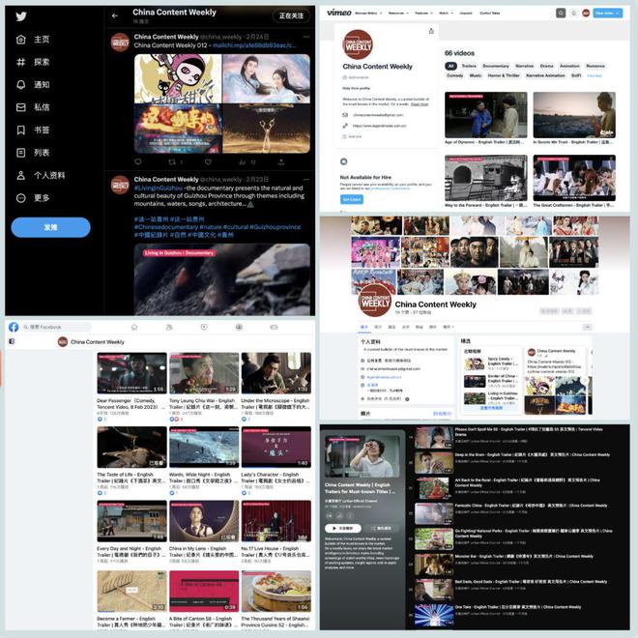This screenshot has width=638, height=638.
Task: Reply to the China Content Weekly 012 tweet
Action: pos(138,162)
